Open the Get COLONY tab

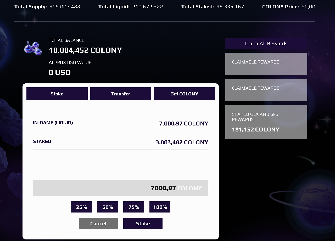click(x=184, y=94)
